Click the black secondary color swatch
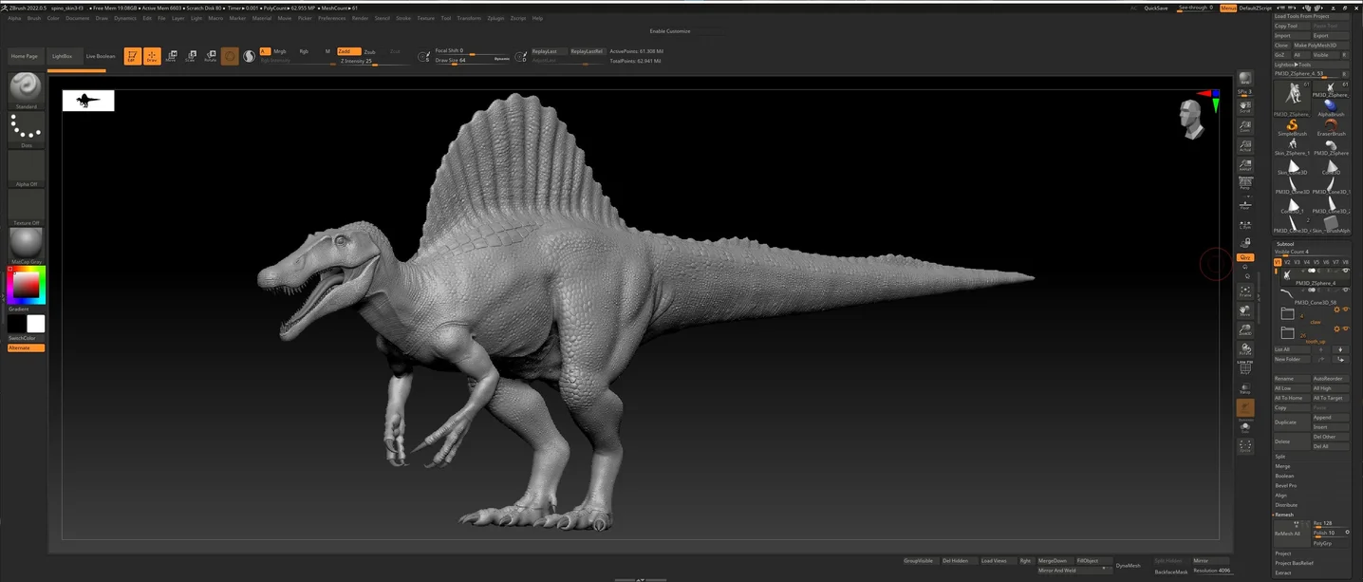This screenshot has height=582, width=1363. [17, 324]
